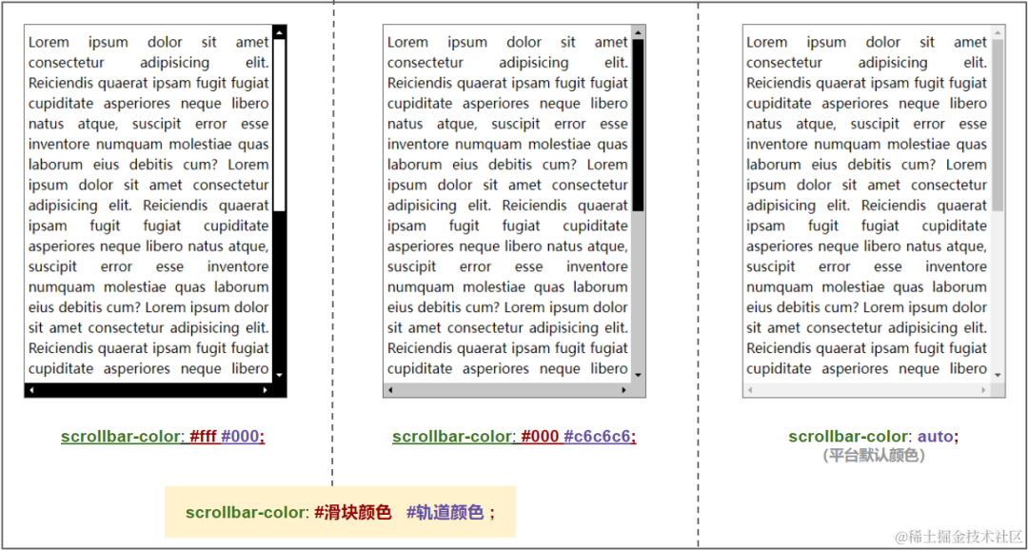Click the left arrow in the gray-track horizontal scrollbar
Screen dimensions: 1028x550
[391, 390]
